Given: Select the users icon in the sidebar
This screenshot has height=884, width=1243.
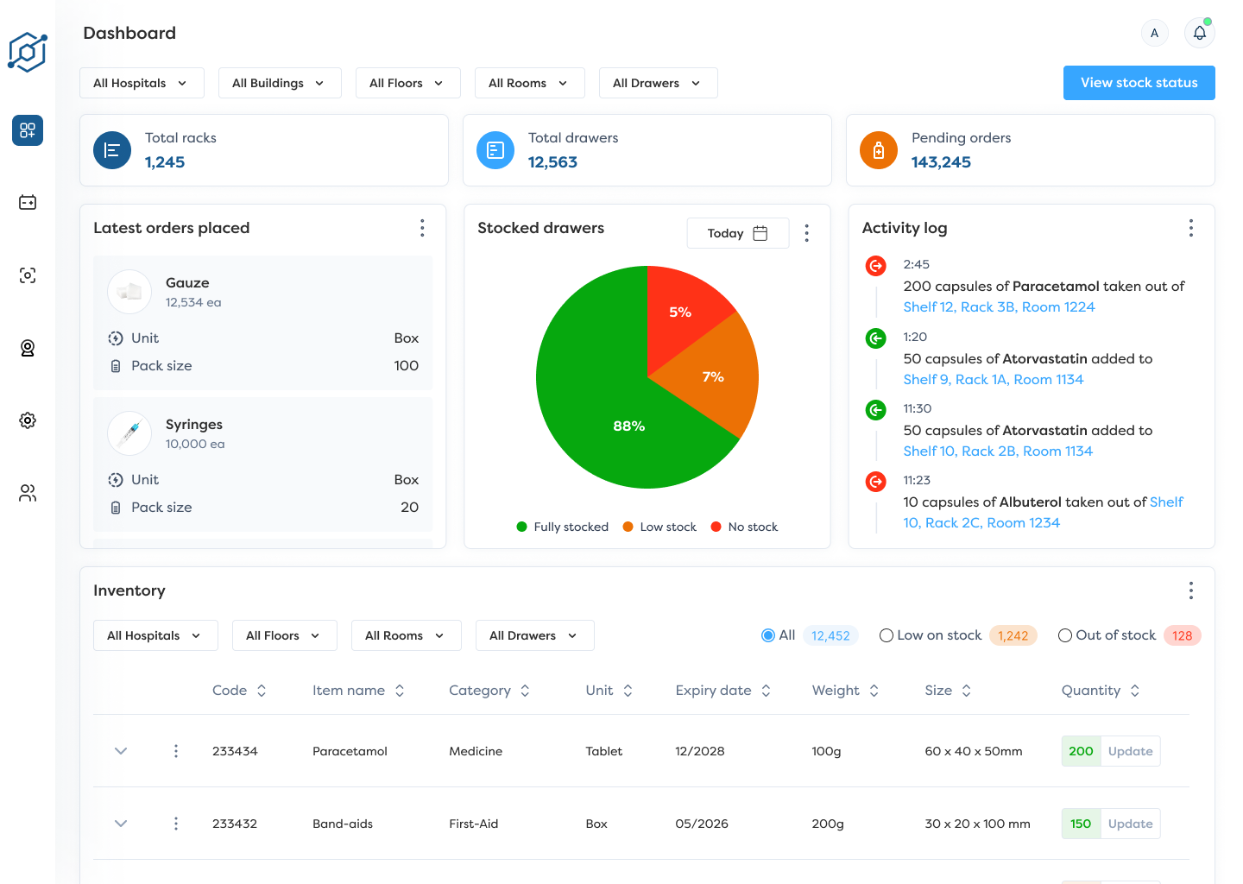Looking at the screenshot, I should tap(27, 493).
